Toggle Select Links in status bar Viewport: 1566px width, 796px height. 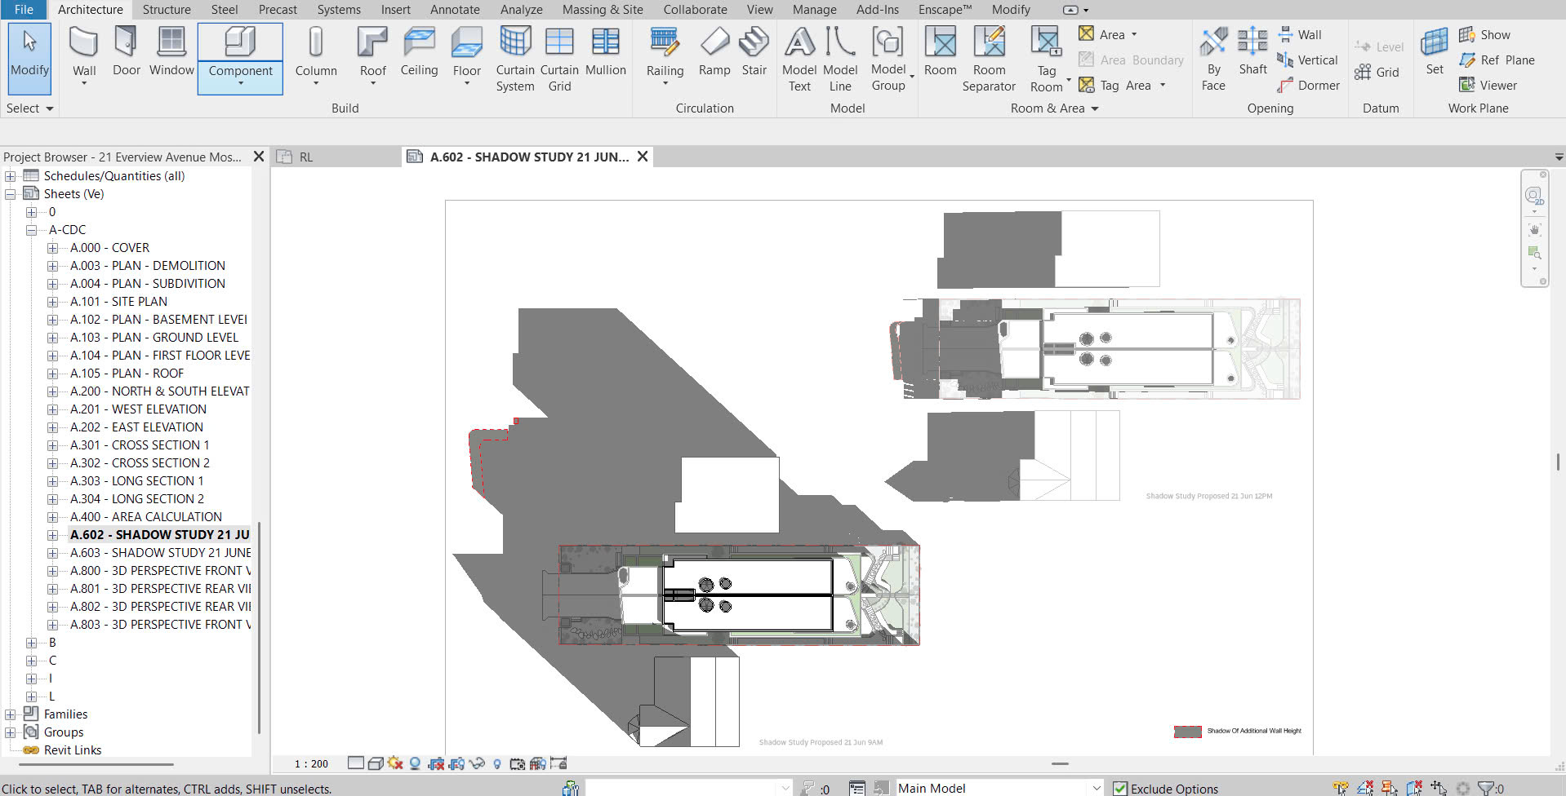pyautogui.click(x=1340, y=789)
